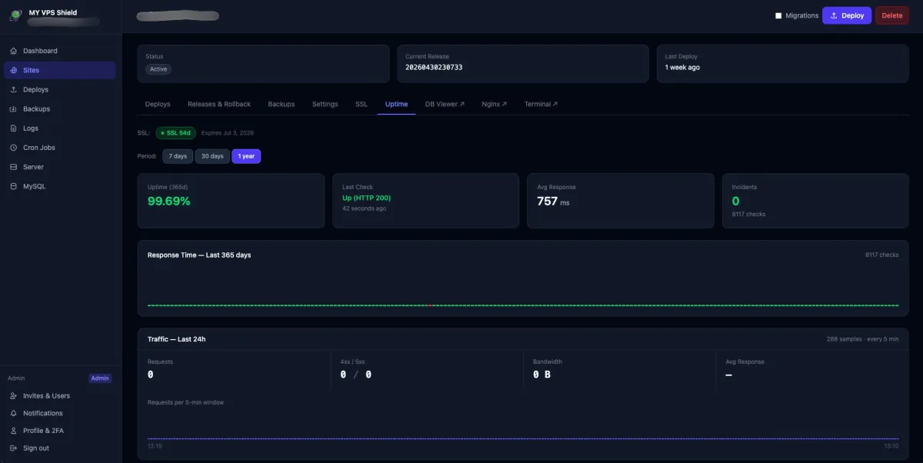This screenshot has height=463, width=923.
Task: Select the Uptime tab
Action: 396,104
